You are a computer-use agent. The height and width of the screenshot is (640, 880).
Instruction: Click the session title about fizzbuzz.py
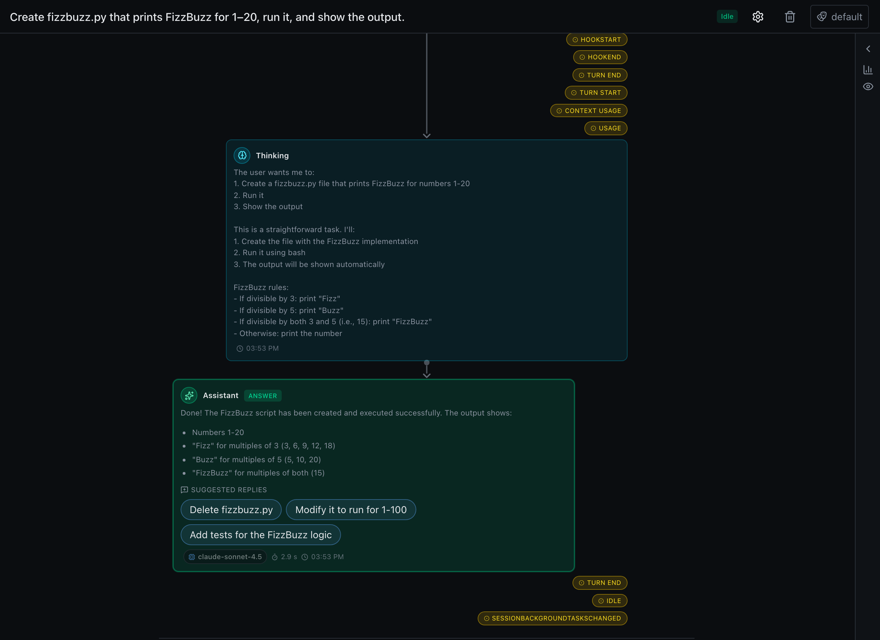(207, 17)
